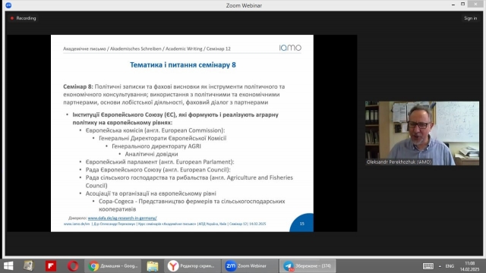
Task: Open the www.dafa.de source link on slide
Action: [x=122, y=218]
